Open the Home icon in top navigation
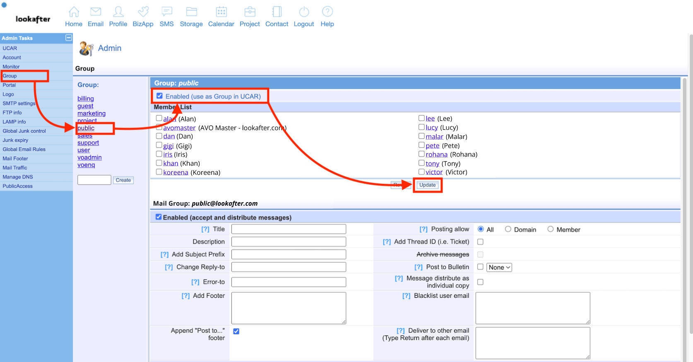693x362 pixels. pyautogui.click(x=74, y=12)
